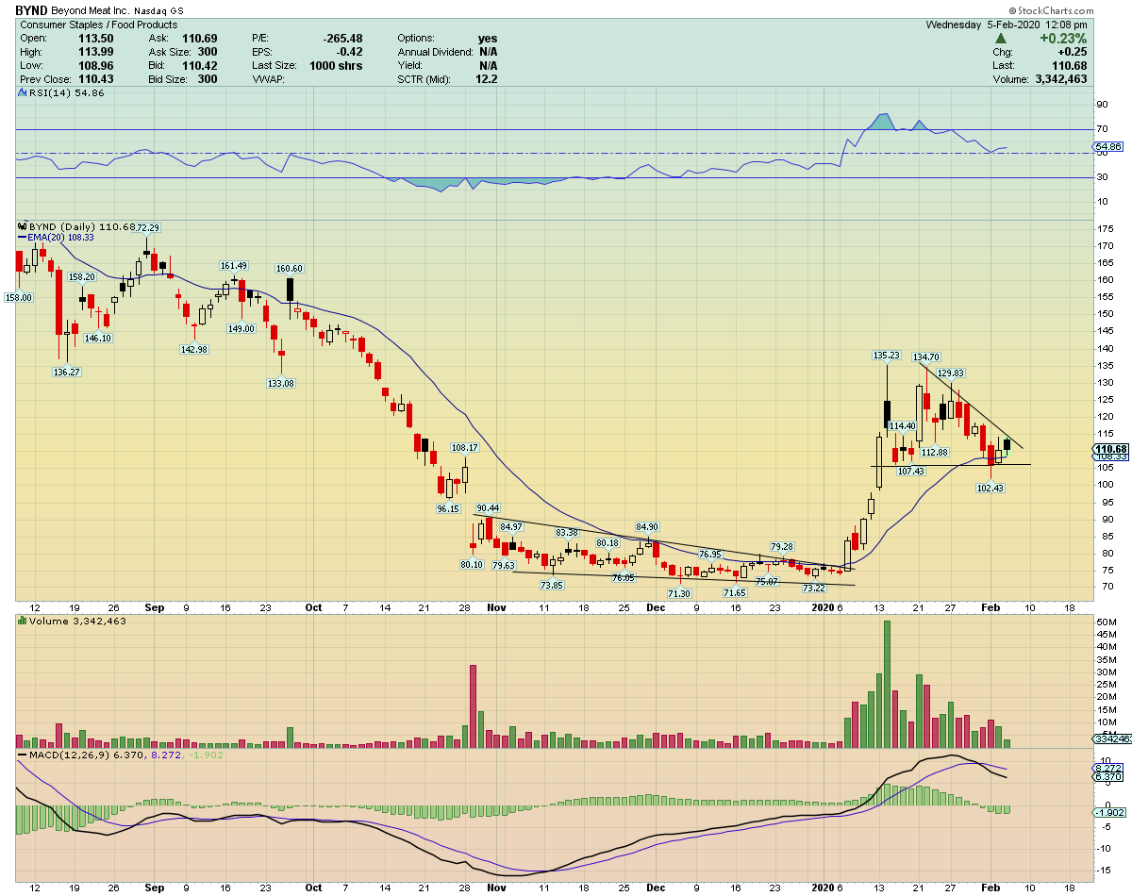Click the SCTR (Mid) value 12.2

[x=488, y=79]
